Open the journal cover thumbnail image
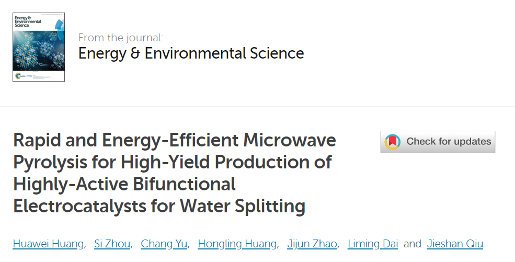Screen dimensions: 515x262 pos(39,47)
